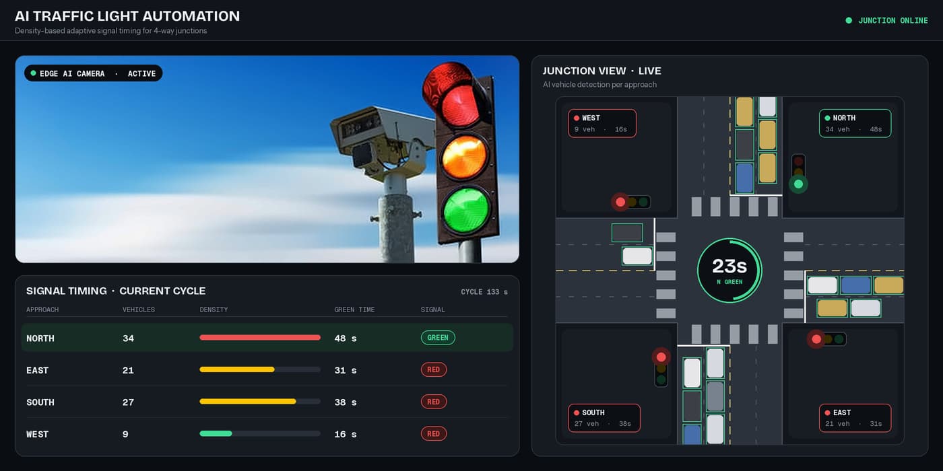Click the camera and traffic light photo
Image resolution: width=943 pixels, height=471 pixels.
coord(267,159)
